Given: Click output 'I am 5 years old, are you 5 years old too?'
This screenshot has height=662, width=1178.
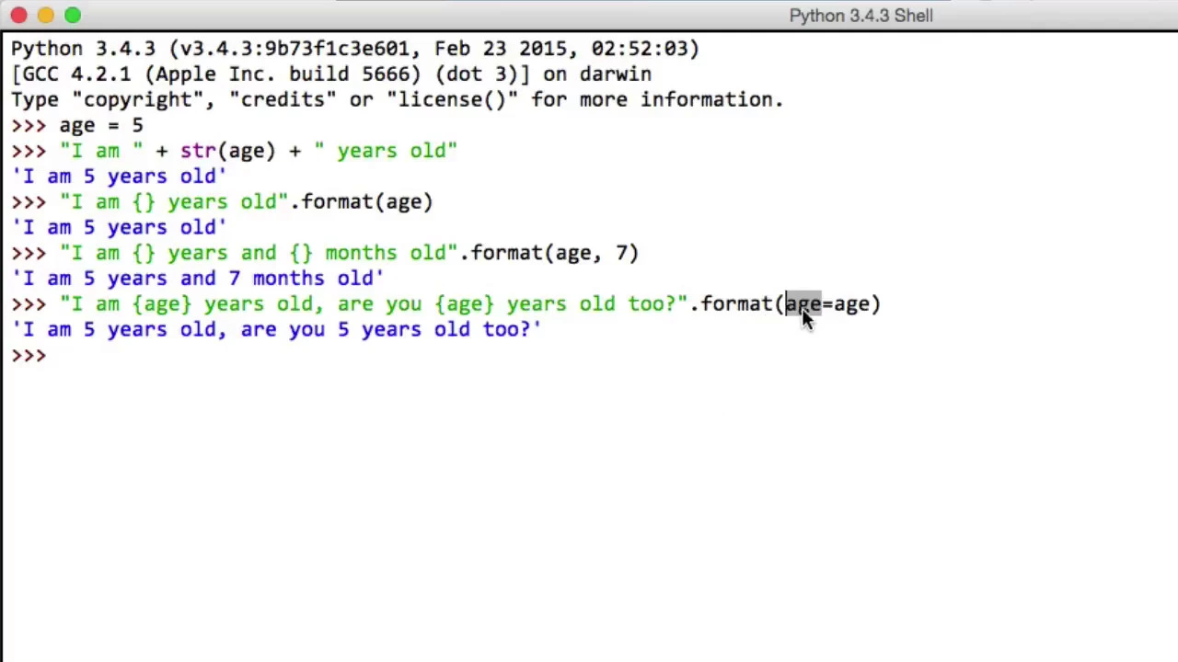Looking at the screenshot, I should [x=276, y=330].
